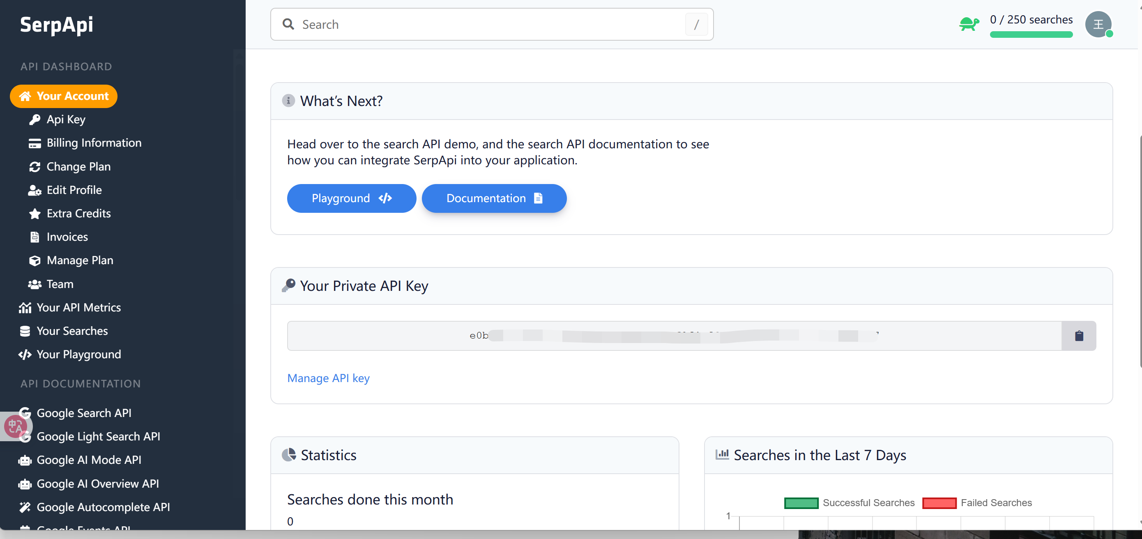The width and height of the screenshot is (1142, 539).
Task: Click the refresh icon next to Change Plan
Action: pos(35,167)
